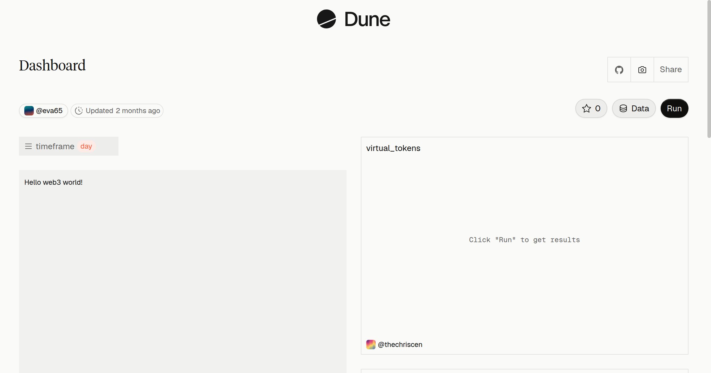Viewport: 711px width, 373px height.
Task: Click @eva65 avatar image
Action: 29,111
